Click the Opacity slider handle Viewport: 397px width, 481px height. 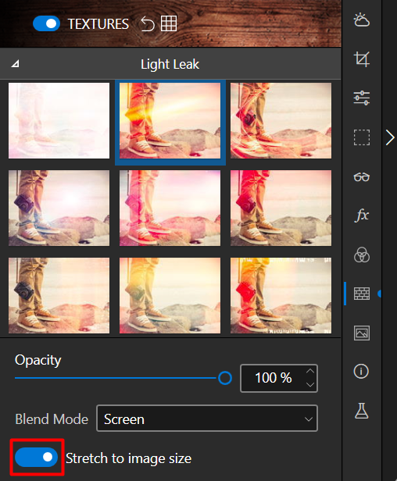click(x=225, y=378)
